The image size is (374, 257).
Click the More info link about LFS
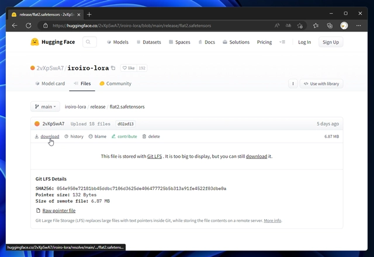coord(272,220)
